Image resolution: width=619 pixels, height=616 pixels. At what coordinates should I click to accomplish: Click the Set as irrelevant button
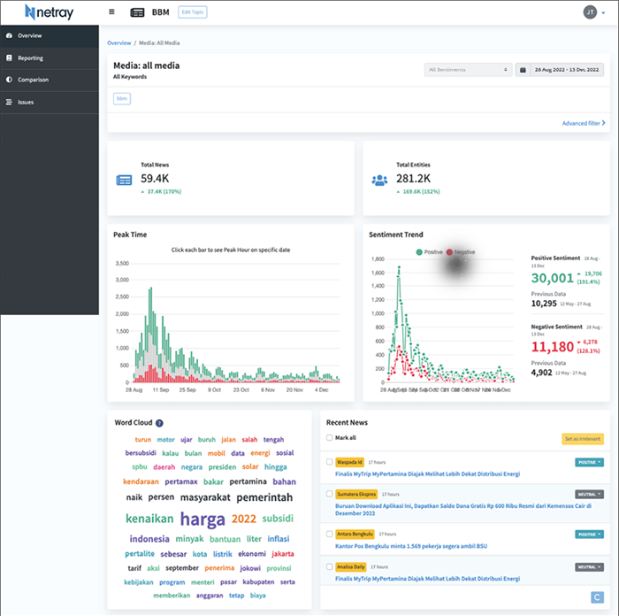(583, 439)
